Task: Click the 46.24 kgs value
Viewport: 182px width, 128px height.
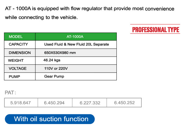Action: (x=52, y=60)
